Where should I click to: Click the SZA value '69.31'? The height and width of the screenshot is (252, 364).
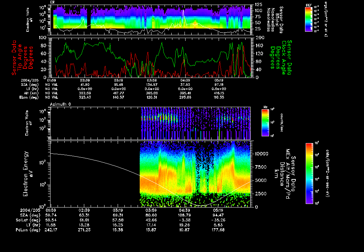point(118,215)
